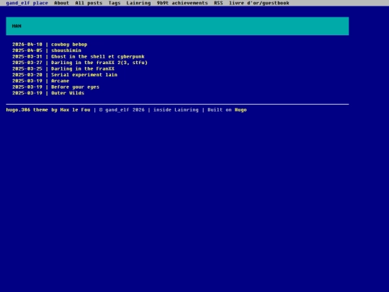Open 9b9t achievements page

182,3
